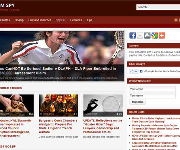This screenshot has height=150, width=180.
Task: Open the Hipster Hitler Saga update story
Action: (103, 126)
